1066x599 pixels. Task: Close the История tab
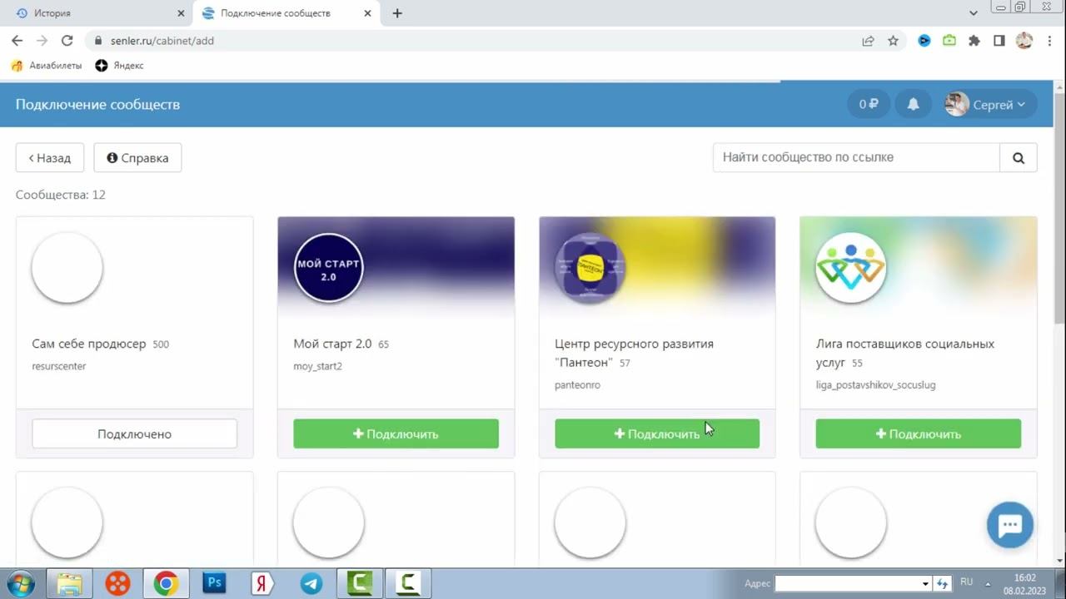181,13
